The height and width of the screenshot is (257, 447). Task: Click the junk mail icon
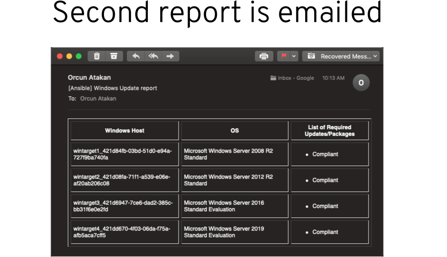(x=114, y=56)
